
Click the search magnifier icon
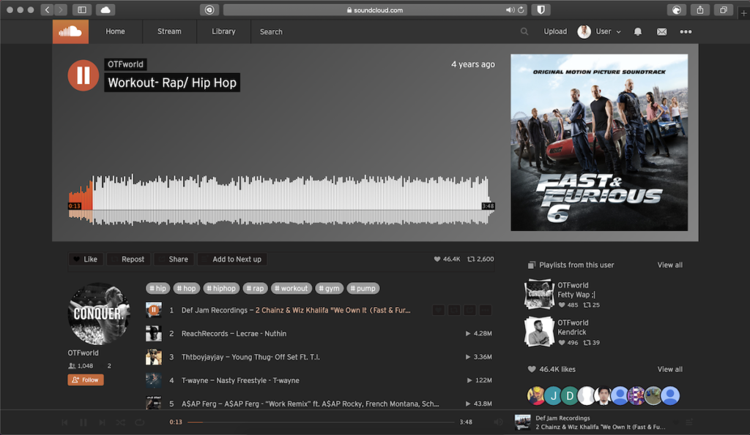pyautogui.click(x=524, y=31)
